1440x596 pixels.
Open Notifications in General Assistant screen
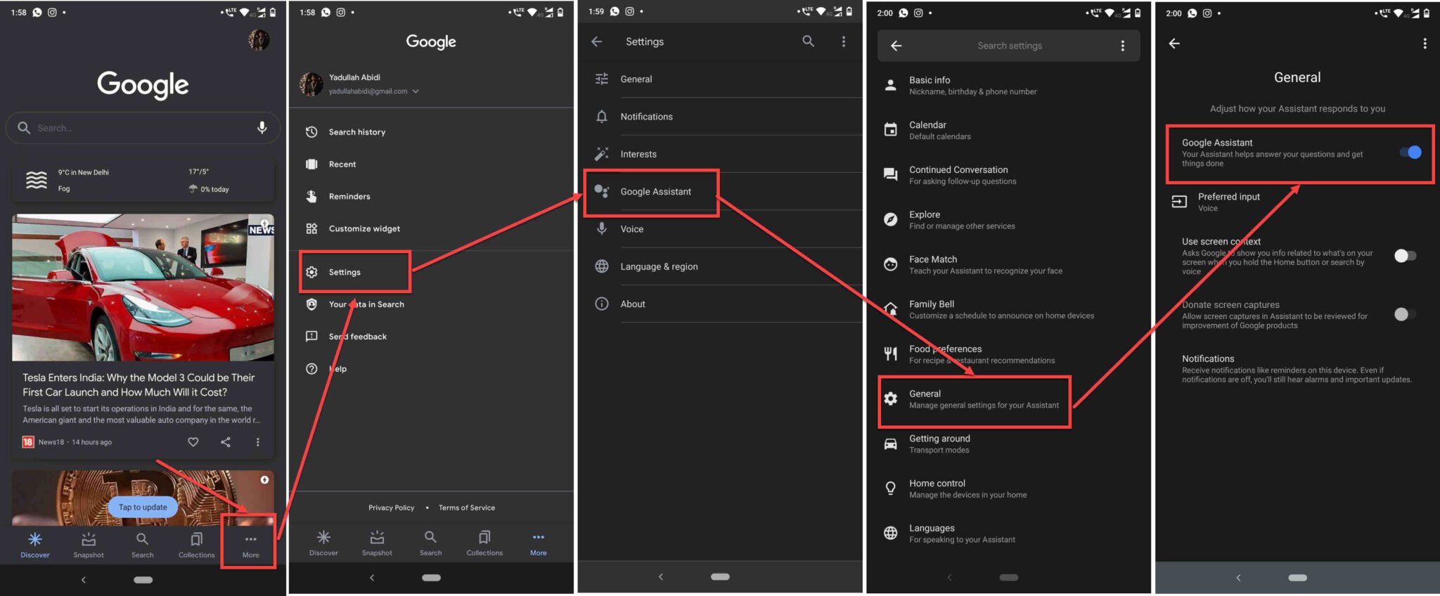point(1297,368)
